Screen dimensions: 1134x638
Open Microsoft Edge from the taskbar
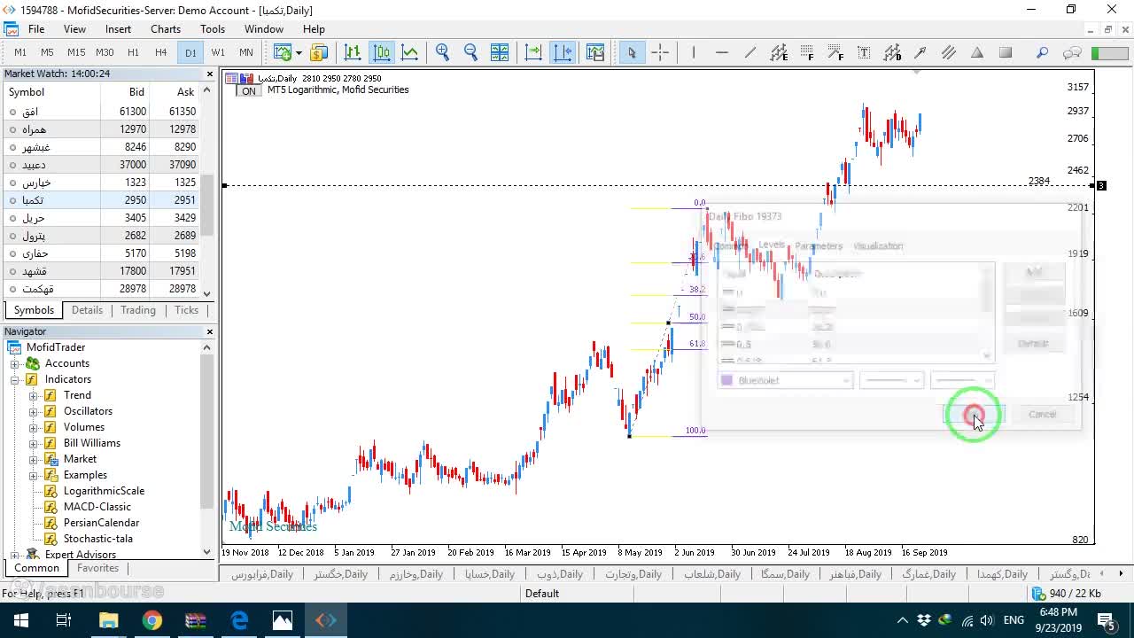239,620
